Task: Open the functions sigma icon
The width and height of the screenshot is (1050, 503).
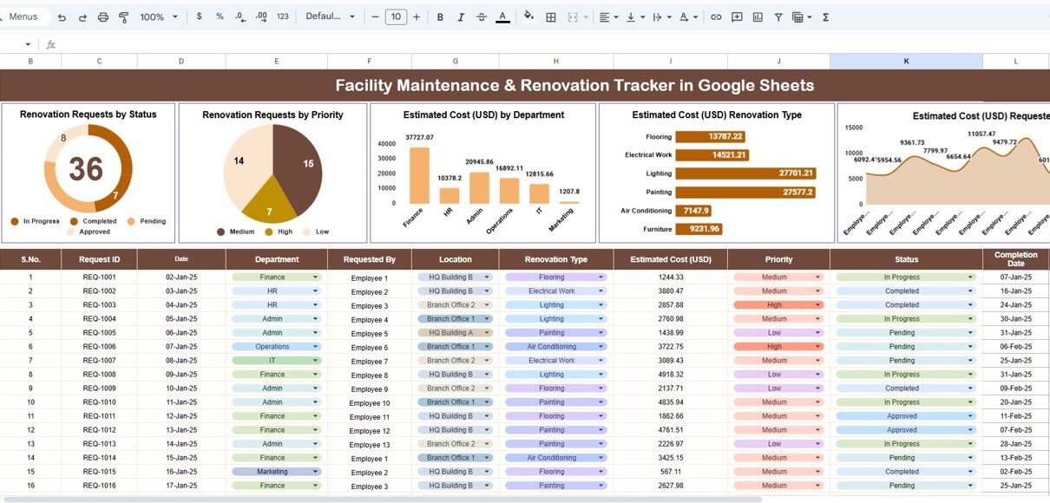Action: tap(825, 17)
